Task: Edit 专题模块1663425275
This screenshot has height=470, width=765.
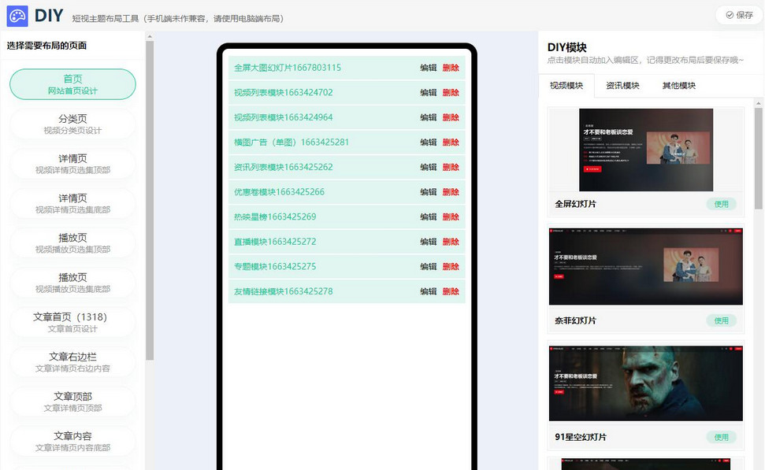Action: (x=429, y=267)
